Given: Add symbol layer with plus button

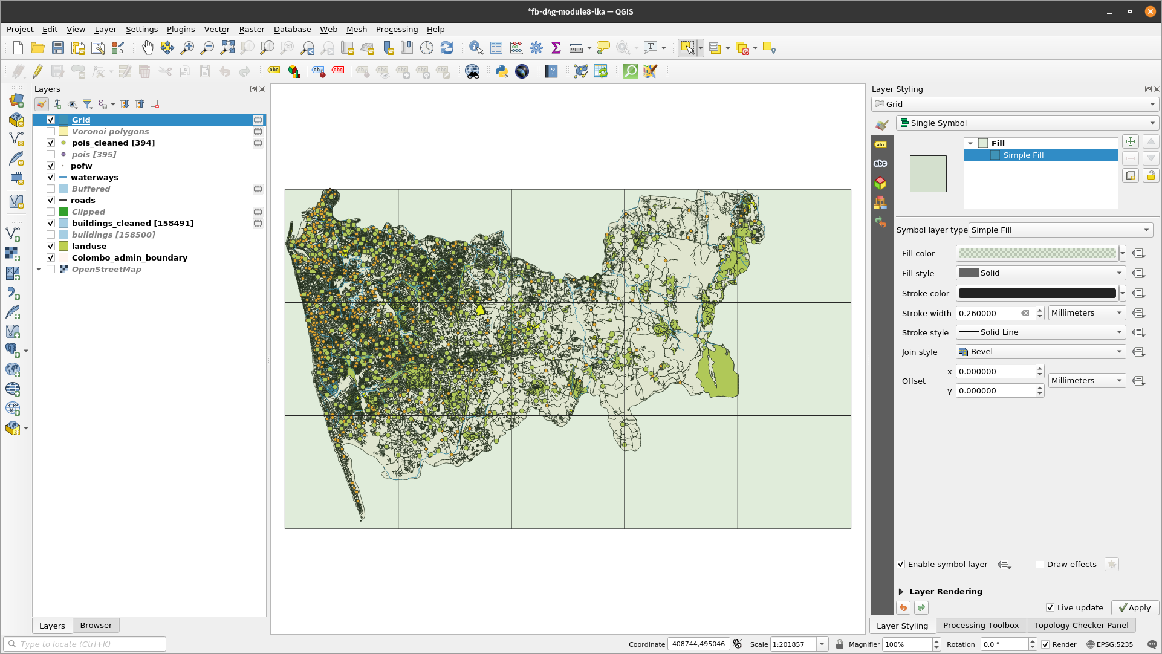Looking at the screenshot, I should pyautogui.click(x=1131, y=141).
